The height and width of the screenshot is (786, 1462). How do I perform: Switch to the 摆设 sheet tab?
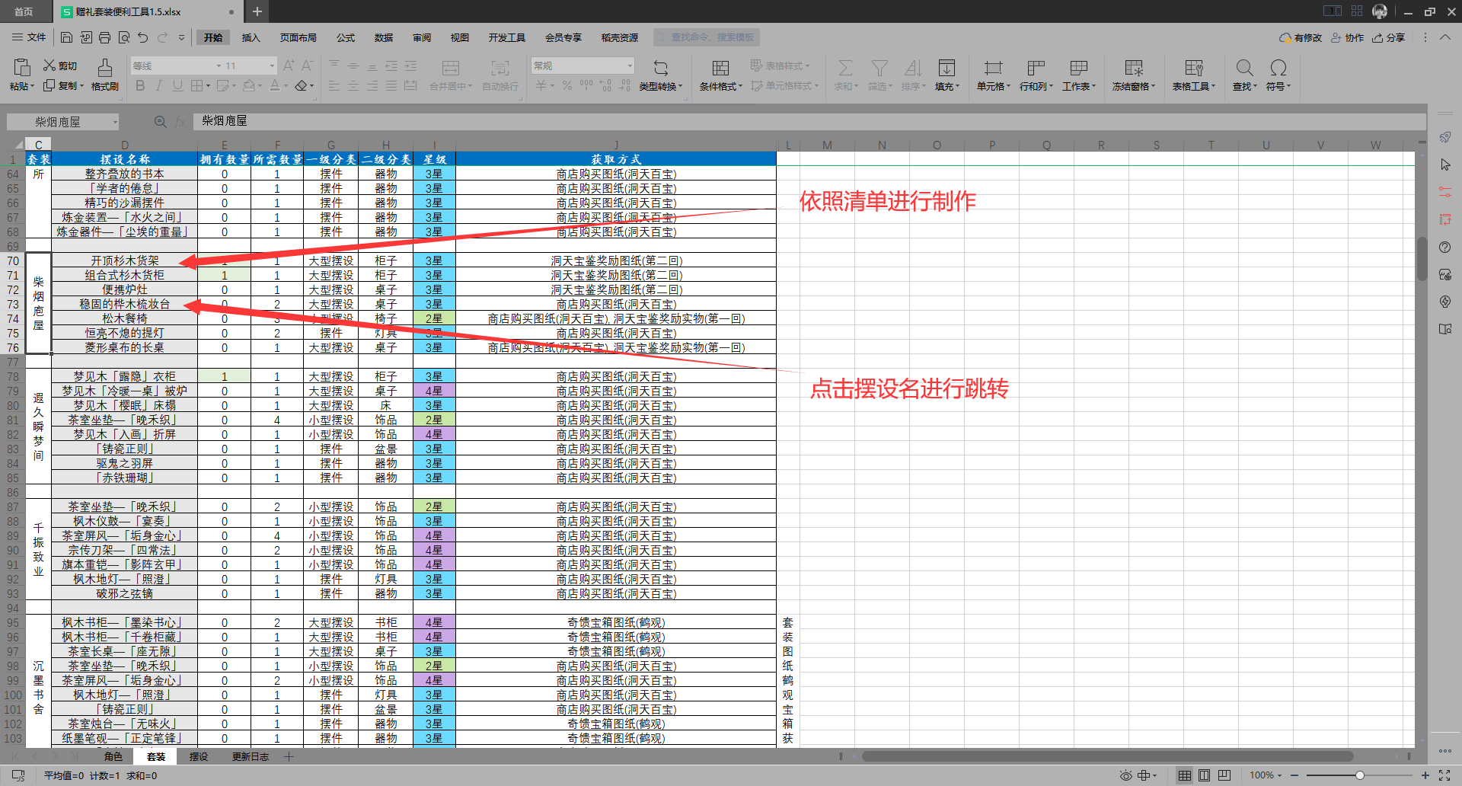[x=199, y=756]
